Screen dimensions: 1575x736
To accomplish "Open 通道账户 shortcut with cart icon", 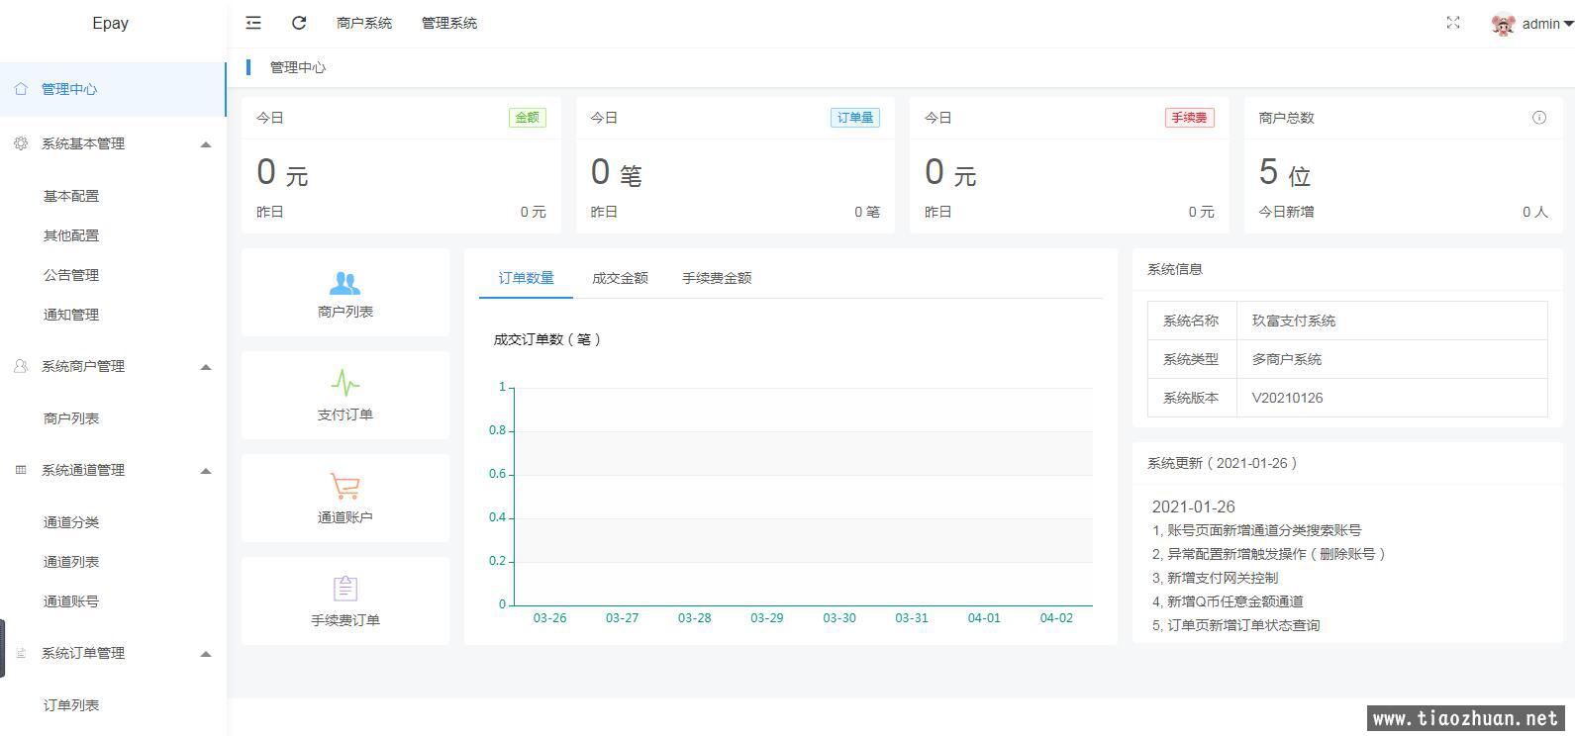I will click(x=345, y=499).
